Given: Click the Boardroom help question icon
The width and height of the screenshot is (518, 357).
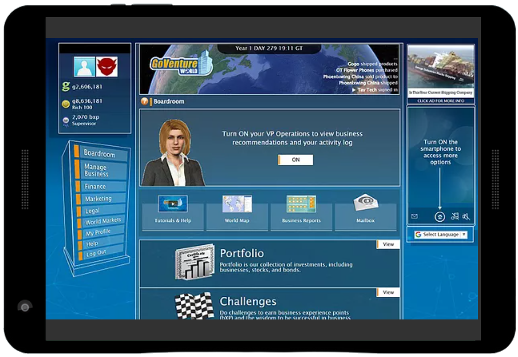Looking at the screenshot, I should pos(144,101).
